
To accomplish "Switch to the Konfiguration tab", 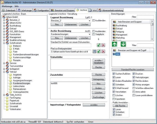I will point(41,10).
